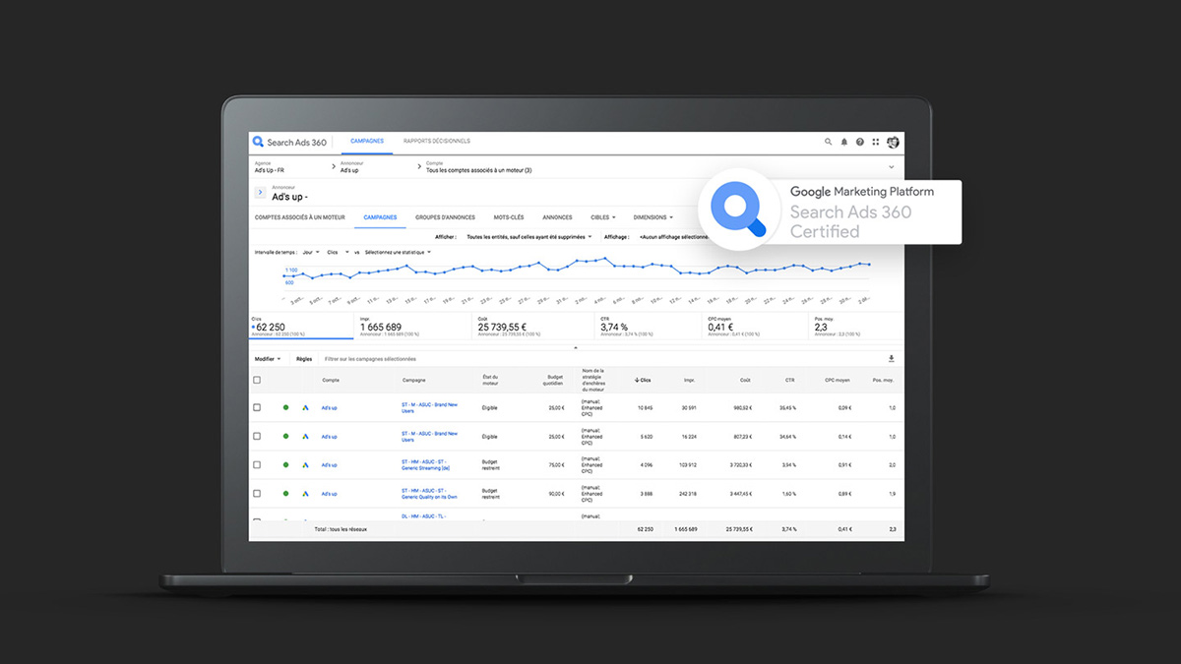
Task: Click the green status dot for 10 845 clicks row
Action: (286, 407)
